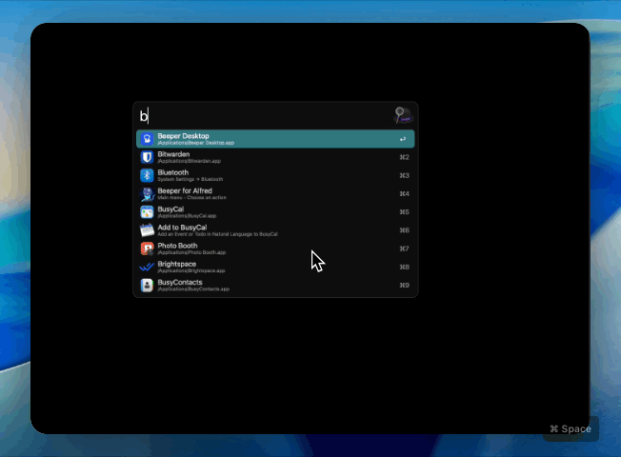Select the Bitwarden result title
Image resolution: width=621 pixels, height=457 pixels.
click(173, 154)
